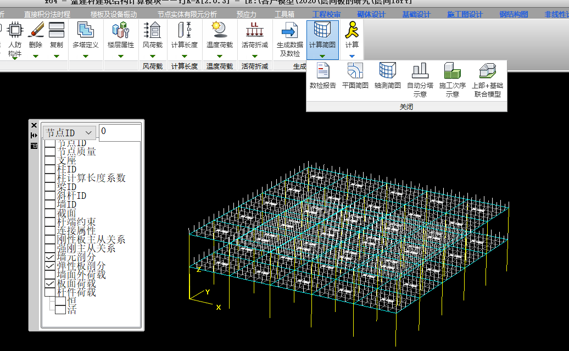Toggle the 节点质量 checkbox
The image size is (569, 351).
[x=50, y=152]
